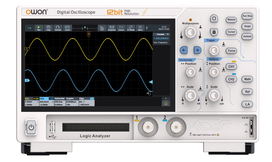Image resolution: width=272 pixels, height=162 pixels.
Task: Tap the on-screen Cursor icon
Action: point(121,28)
